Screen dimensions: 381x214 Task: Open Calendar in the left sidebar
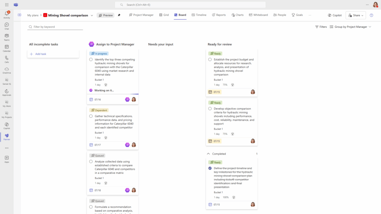7,48
